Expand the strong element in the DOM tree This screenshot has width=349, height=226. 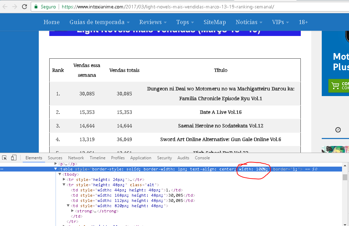(72, 211)
